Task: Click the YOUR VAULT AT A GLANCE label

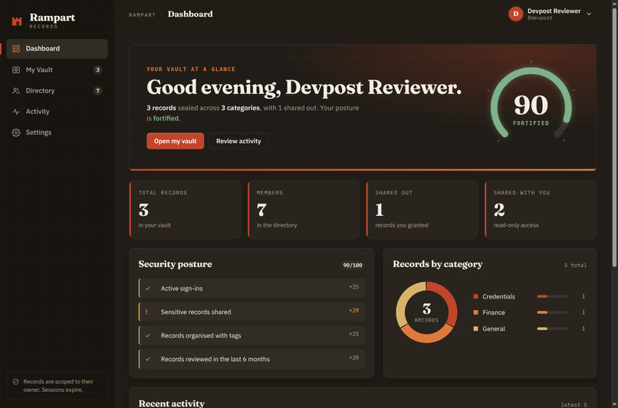Action: pyautogui.click(x=191, y=69)
